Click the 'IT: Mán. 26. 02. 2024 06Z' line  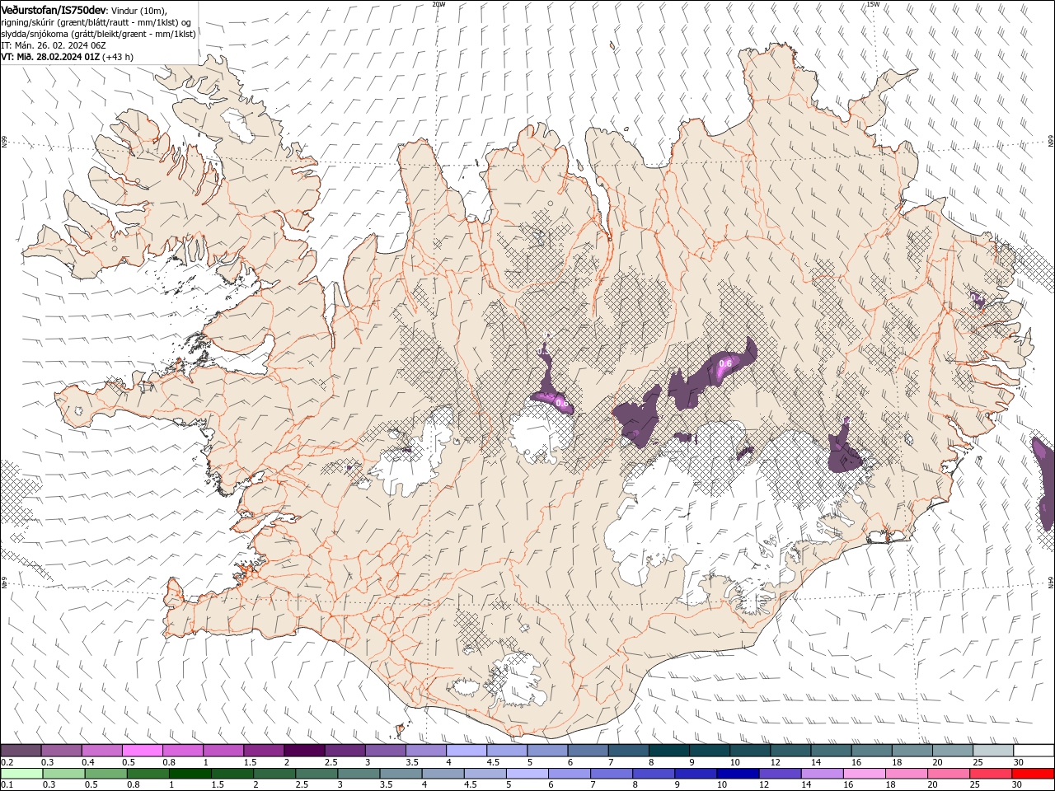click(54, 45)
